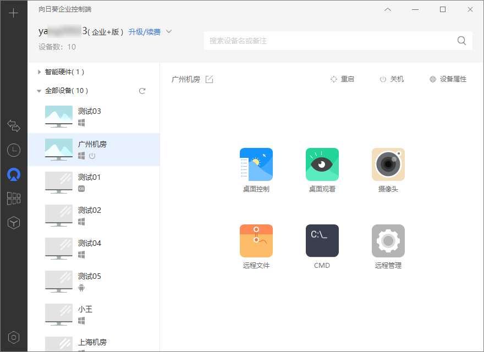Viewport: 484px width, 352px height.
Task: Launch 桌面控制 desktop control
Action: click(x=256, y=170)
